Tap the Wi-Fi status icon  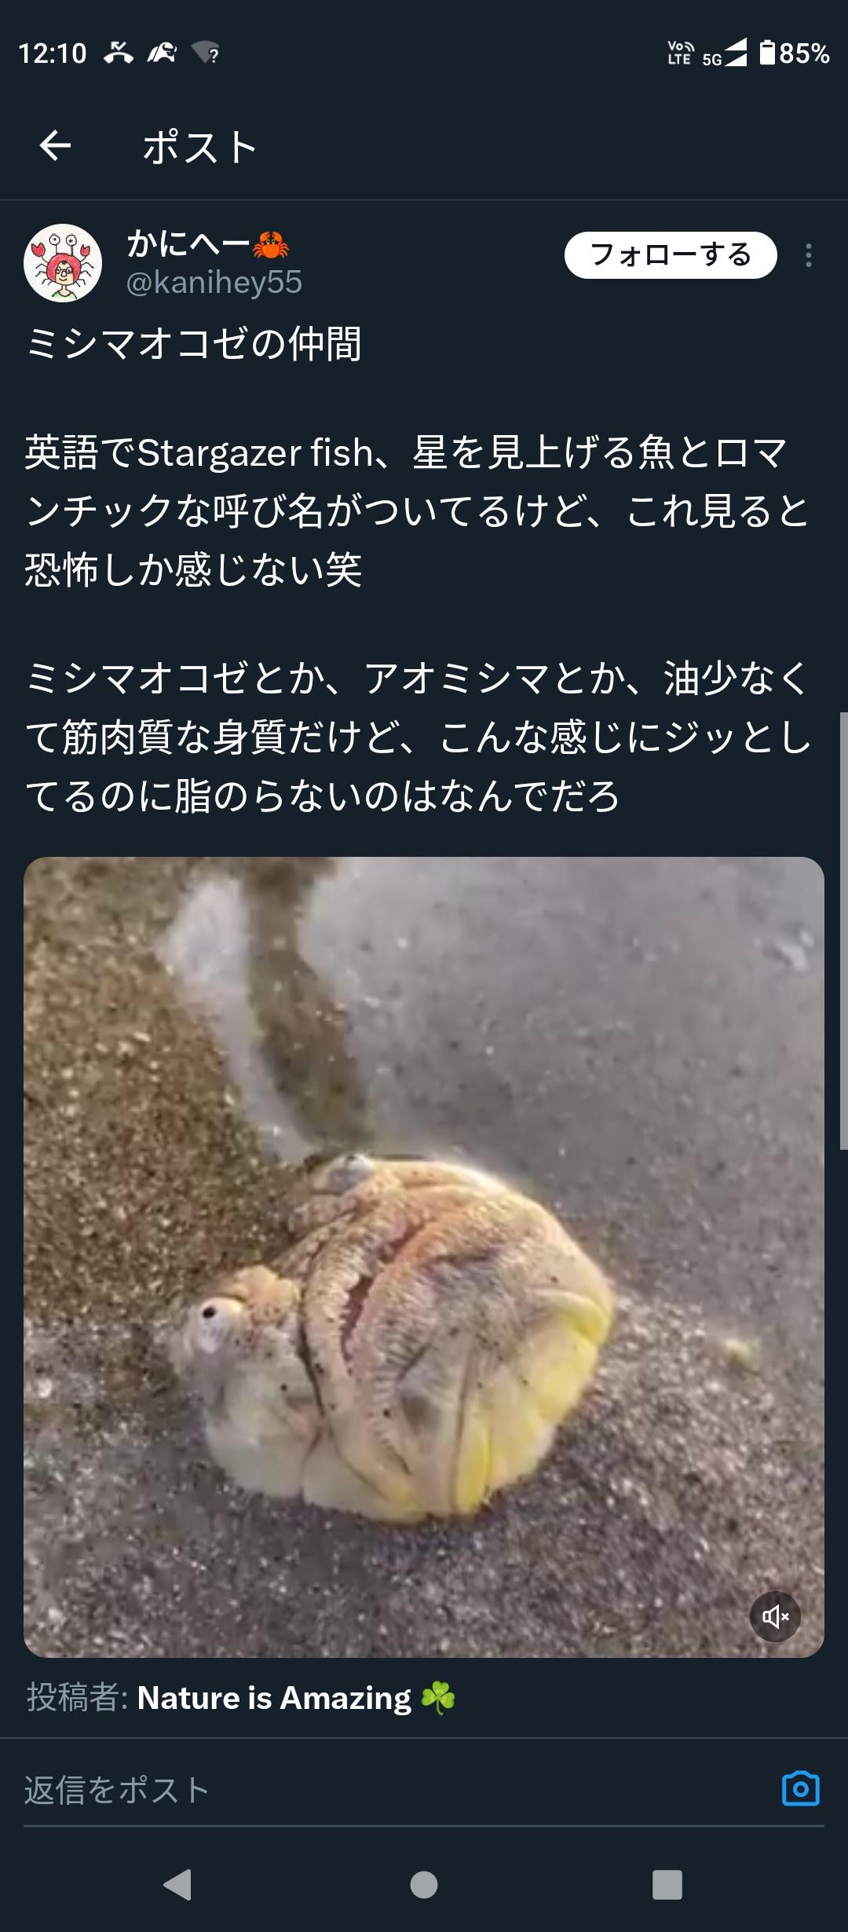[206, 53]
